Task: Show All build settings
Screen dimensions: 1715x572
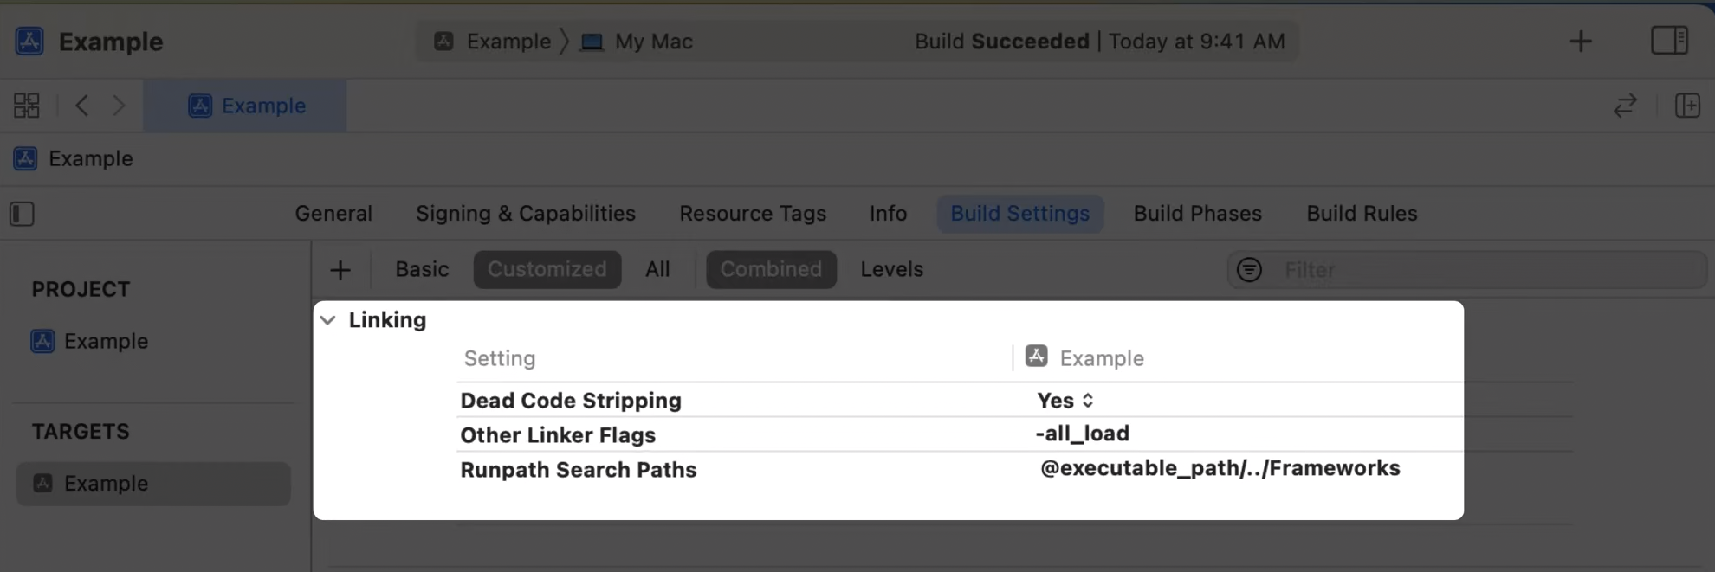Action: pos(657,269)
